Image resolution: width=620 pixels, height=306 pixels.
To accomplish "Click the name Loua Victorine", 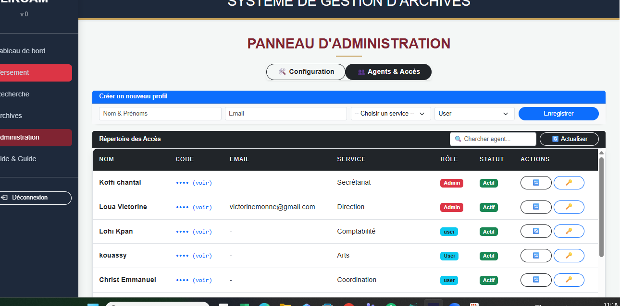I will tap(123, 207).
